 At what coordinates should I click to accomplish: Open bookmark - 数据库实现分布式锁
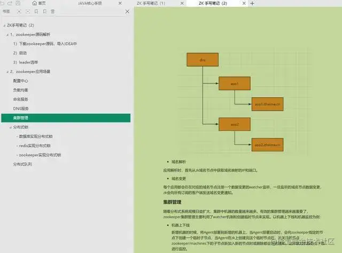click(34, 136)
